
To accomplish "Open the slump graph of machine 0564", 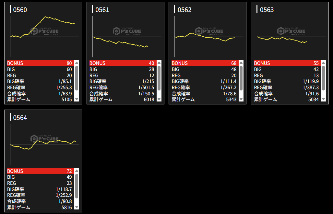I will [45, 144].
